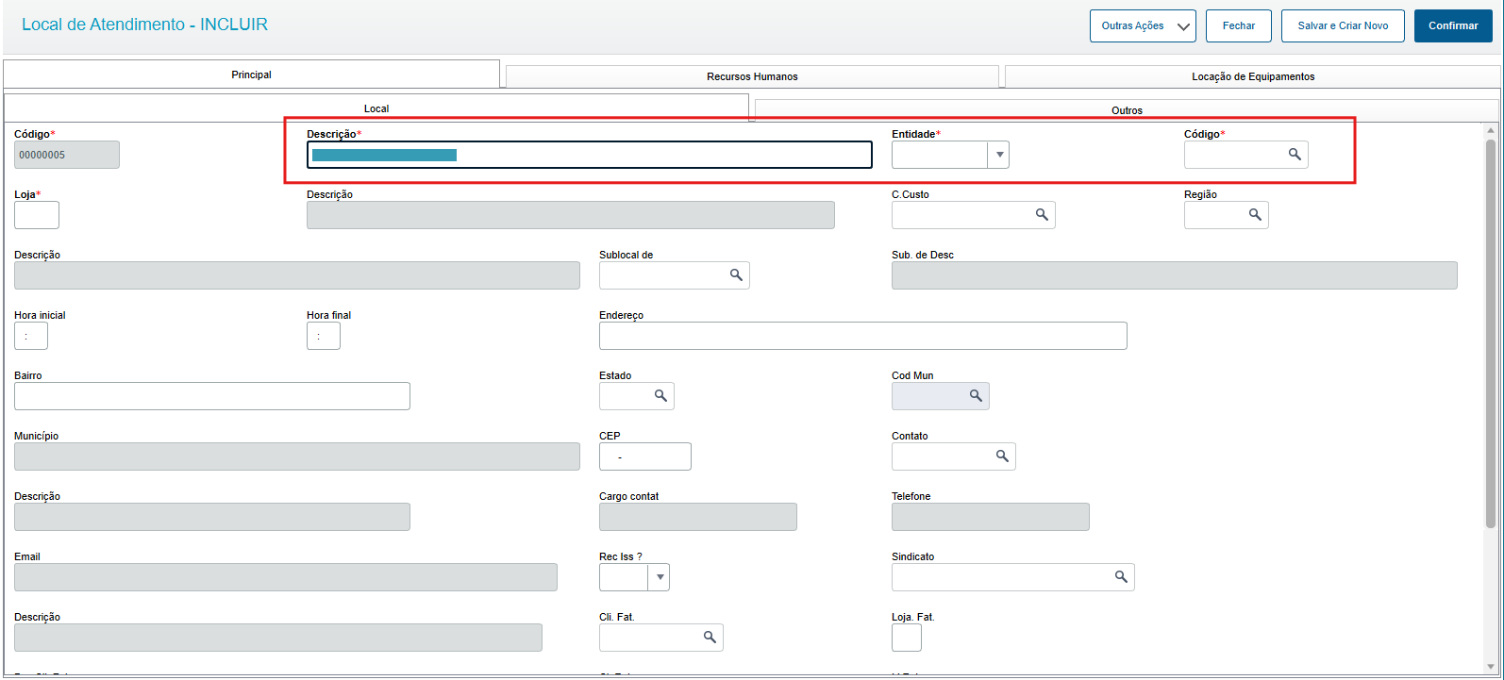Click the Cli. Fat. search icon

click(710, 638)
